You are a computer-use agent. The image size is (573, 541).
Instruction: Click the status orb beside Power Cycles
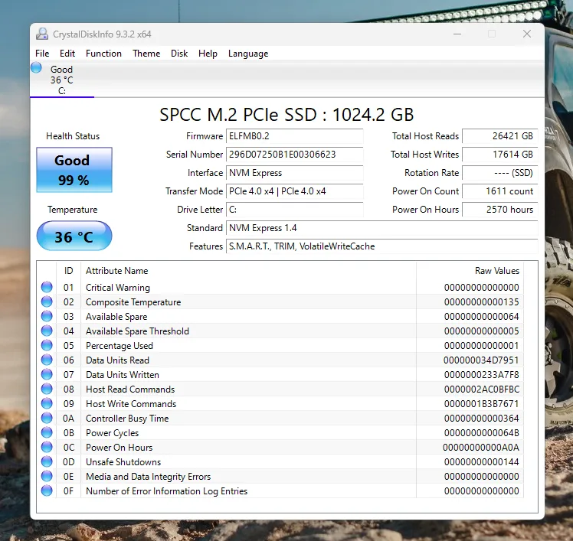47,433
